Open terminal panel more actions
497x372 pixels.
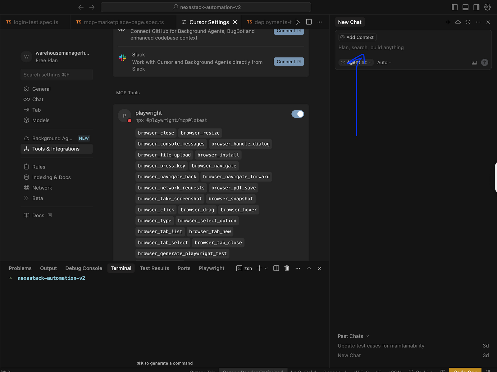[x=298, y=268]
